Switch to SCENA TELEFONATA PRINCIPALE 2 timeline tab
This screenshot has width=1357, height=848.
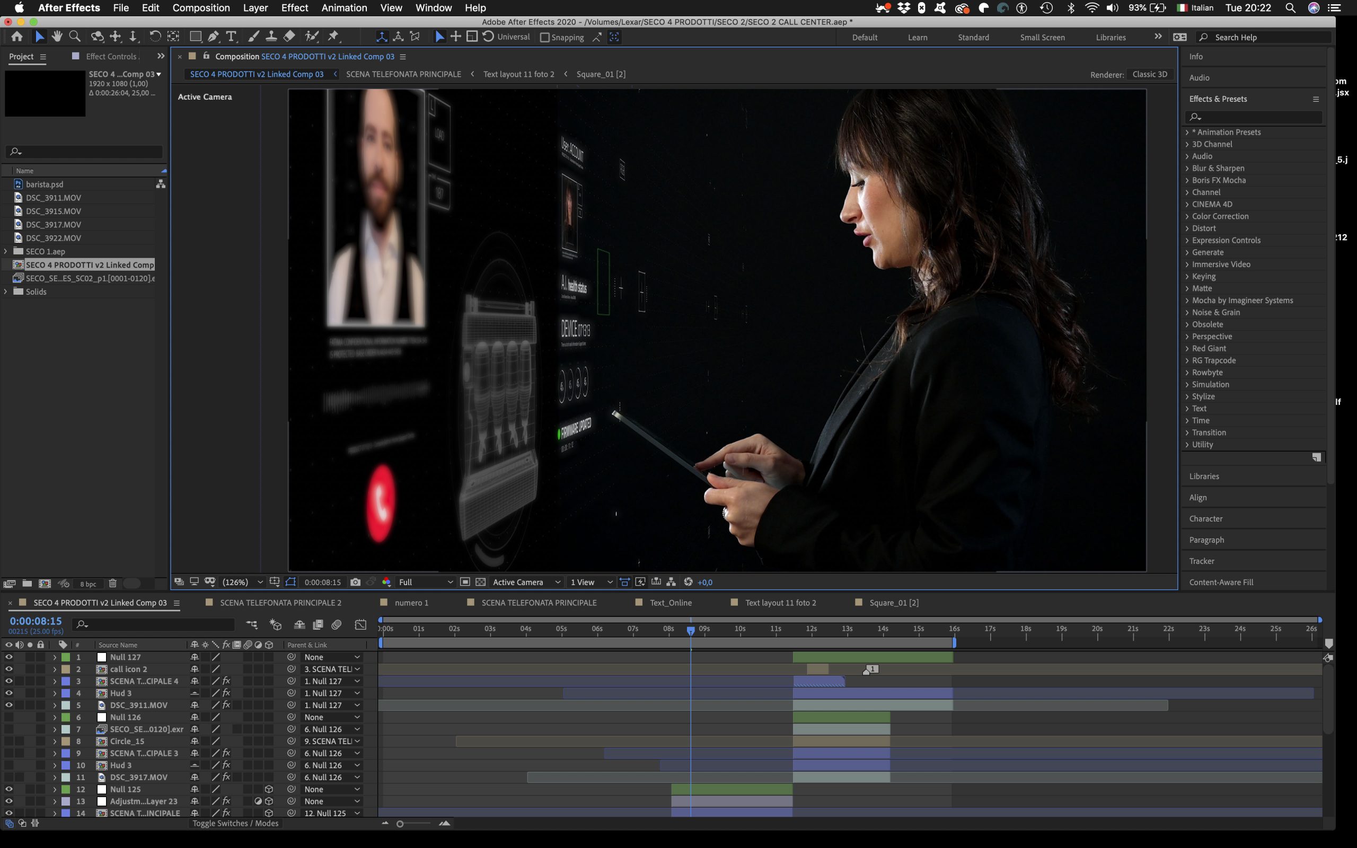(x=280, y=603)
